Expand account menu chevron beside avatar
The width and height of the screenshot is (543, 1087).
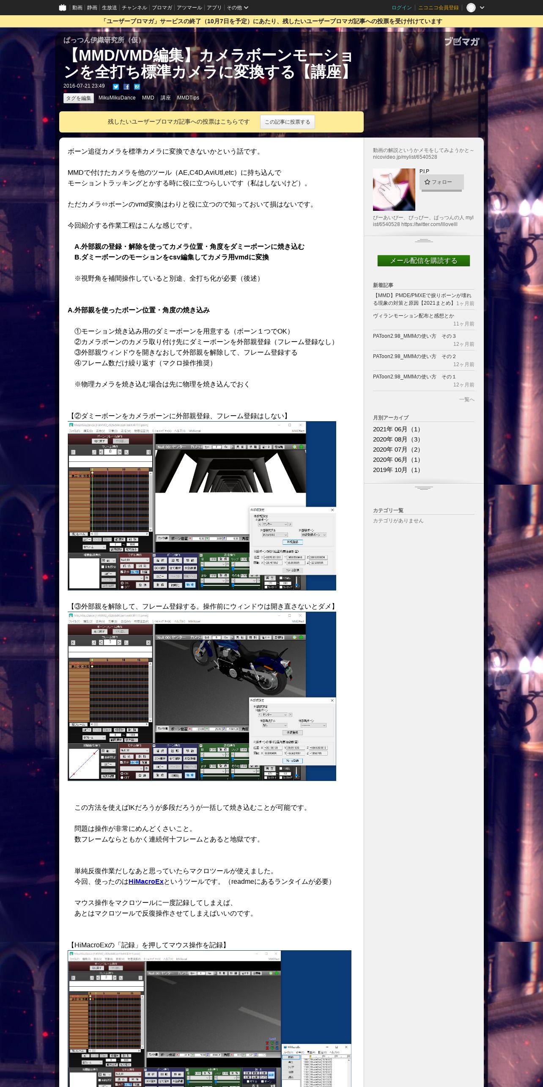pyautogui.click(x=482, y=8)
